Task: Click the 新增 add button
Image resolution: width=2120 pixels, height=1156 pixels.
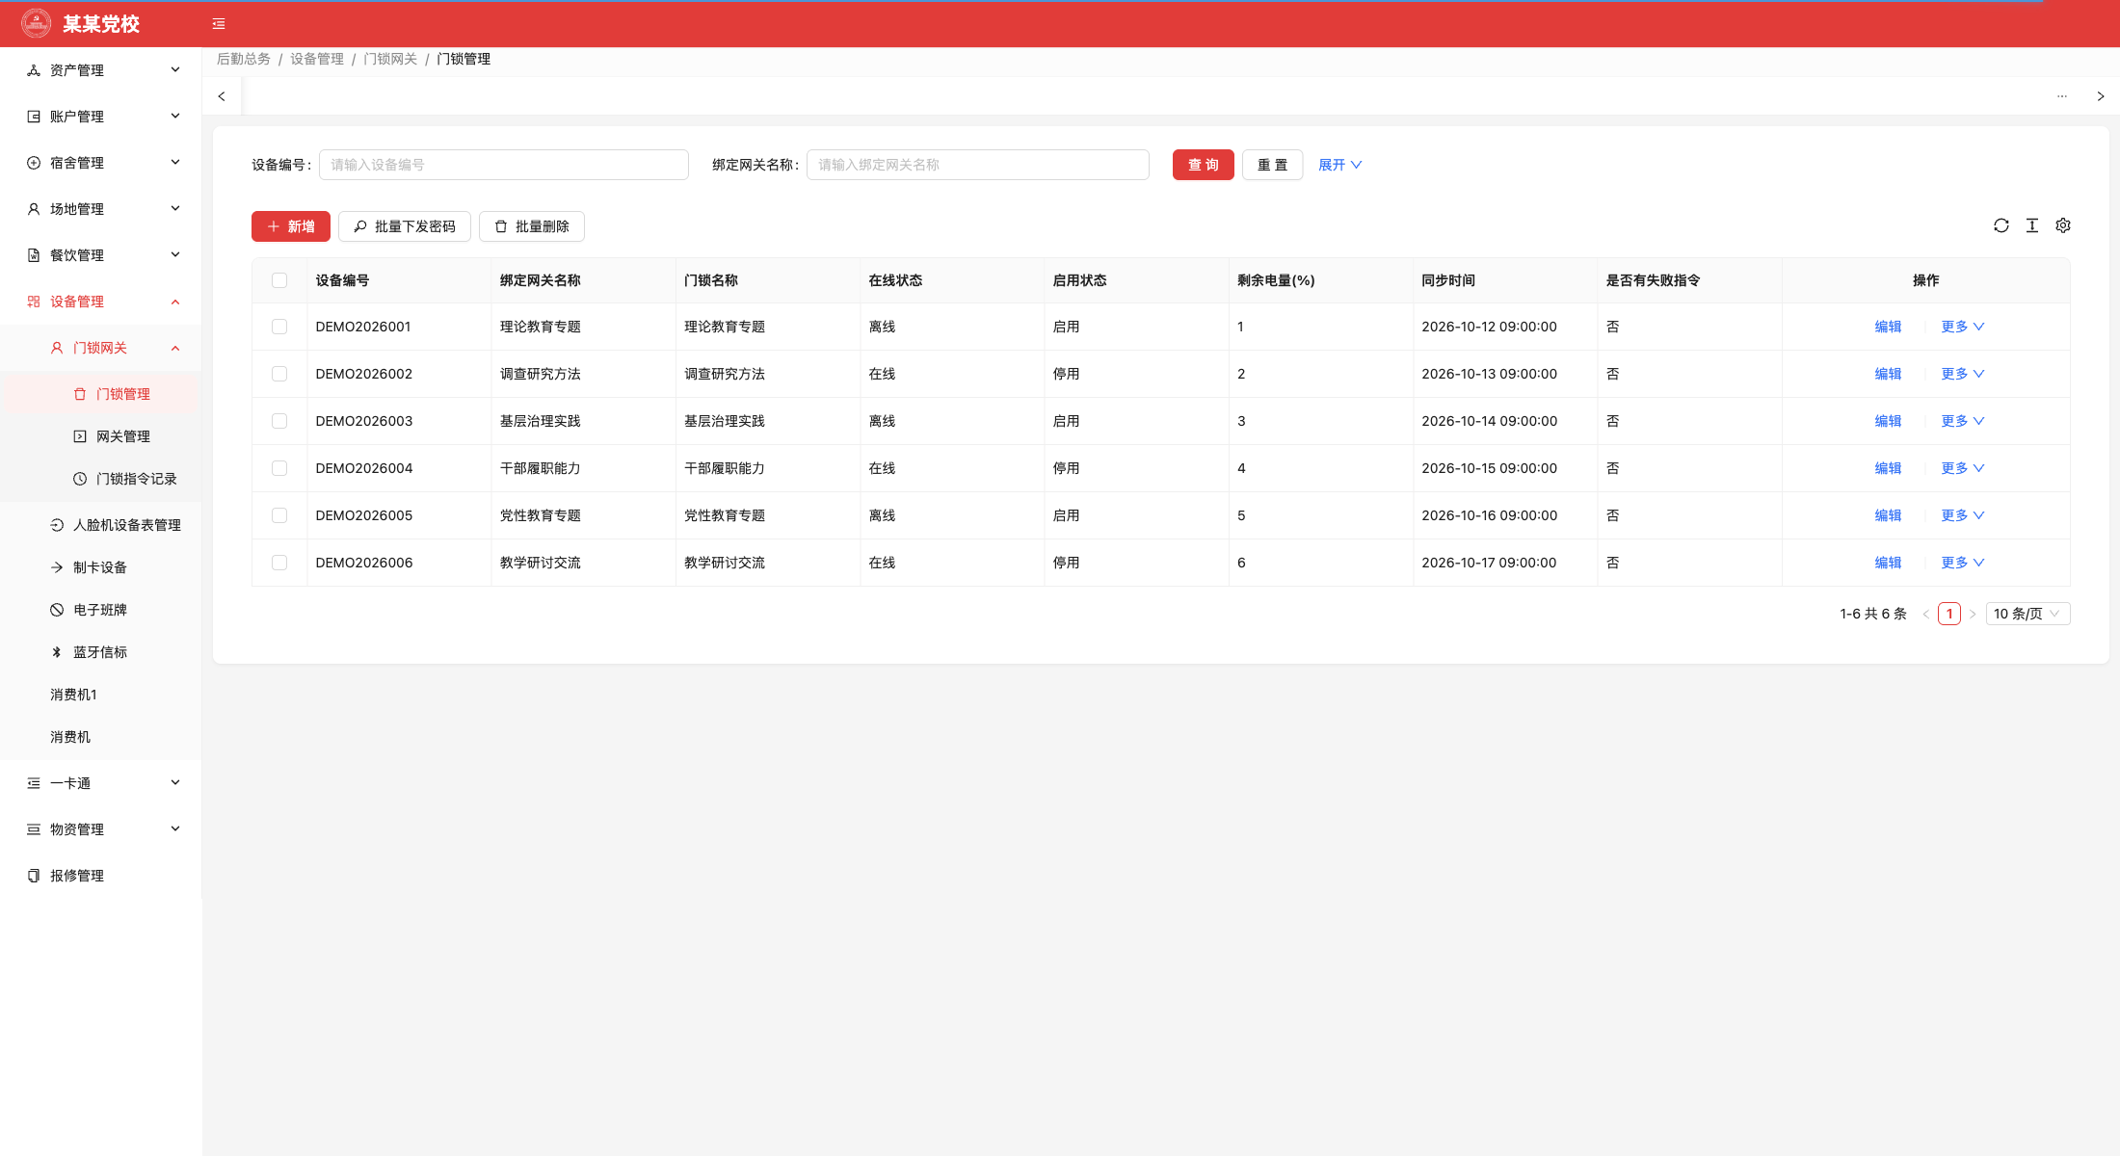Action: (291, 226)
